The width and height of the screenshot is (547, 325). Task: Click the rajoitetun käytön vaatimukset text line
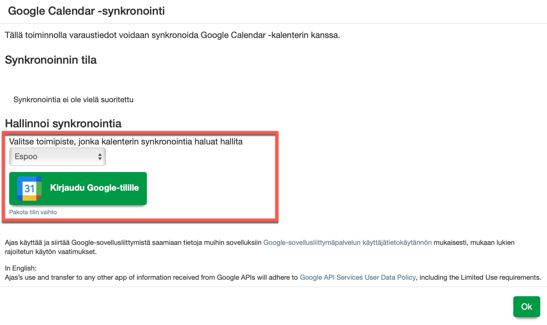pos(51,252)
